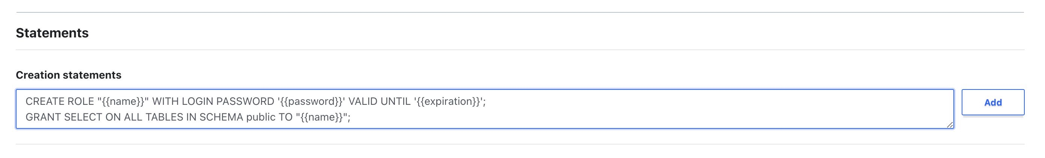Click the Add button for creation statements

(x=992, y=103)
